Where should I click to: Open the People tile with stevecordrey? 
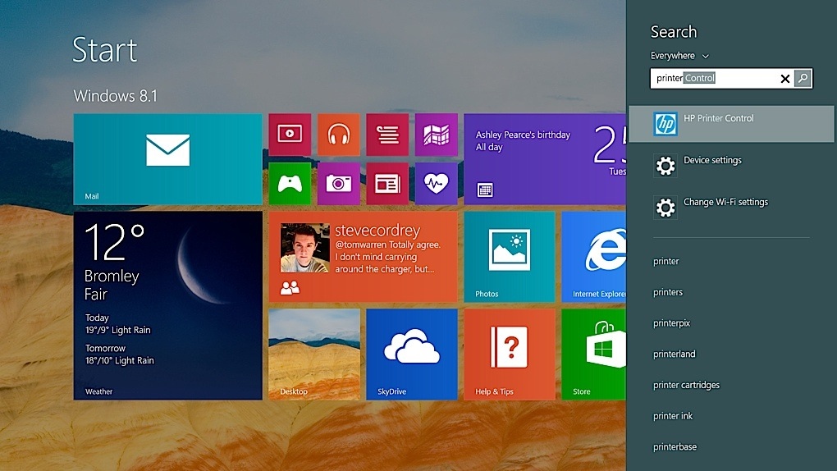(363, 257)
